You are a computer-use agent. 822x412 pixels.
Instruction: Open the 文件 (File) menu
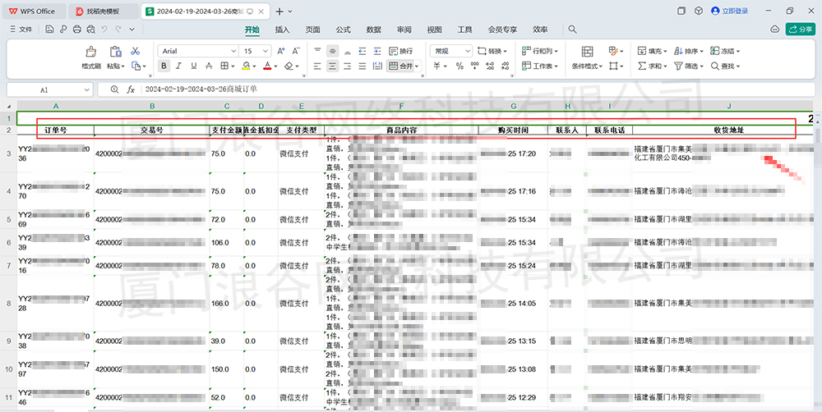(21, 30)
